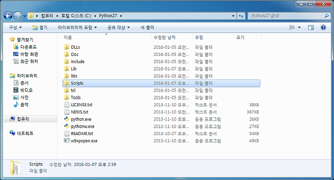
Task: Click Python27 in the address breadcrumb
Action: (108, 16)
